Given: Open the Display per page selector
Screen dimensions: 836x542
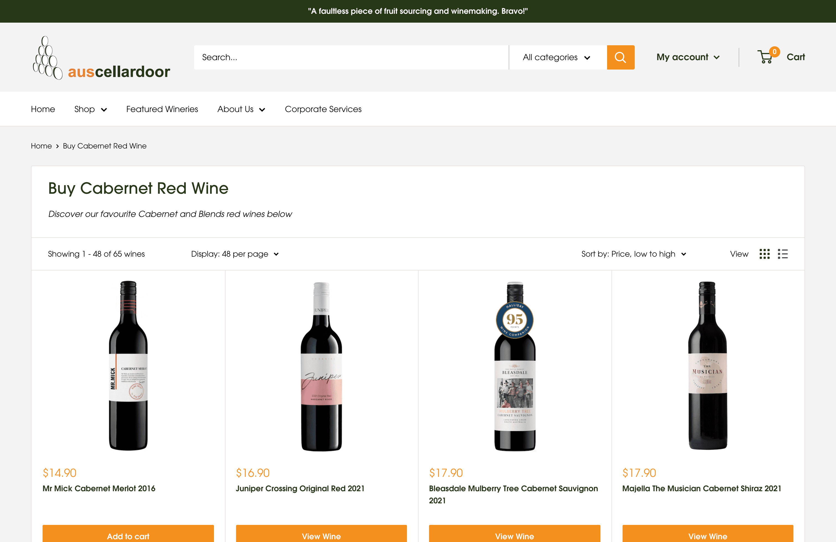Looking at the screenshot, I should click(235, 254).
